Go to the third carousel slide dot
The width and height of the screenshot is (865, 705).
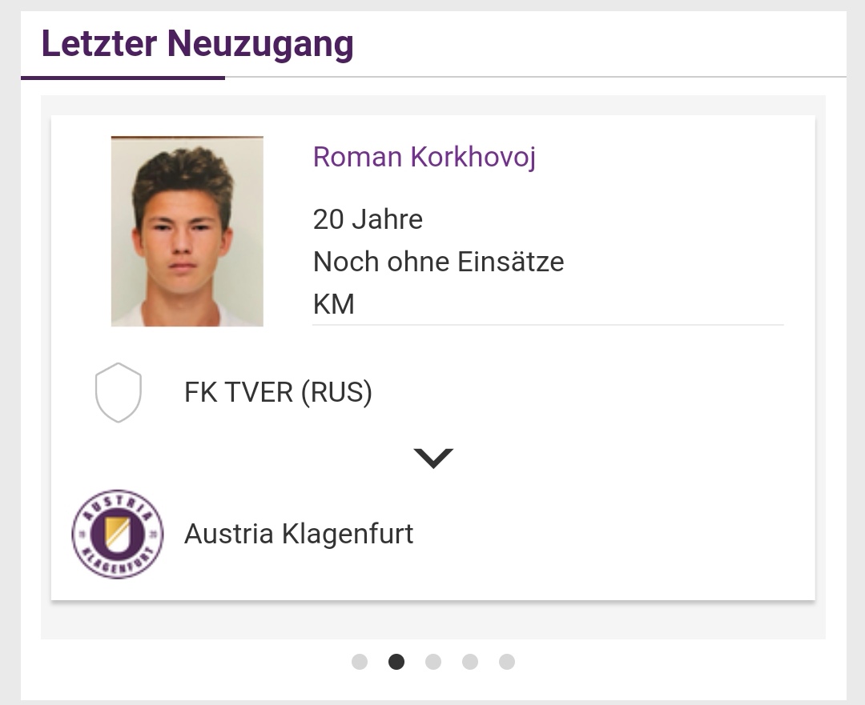click(x=433, y=662)
